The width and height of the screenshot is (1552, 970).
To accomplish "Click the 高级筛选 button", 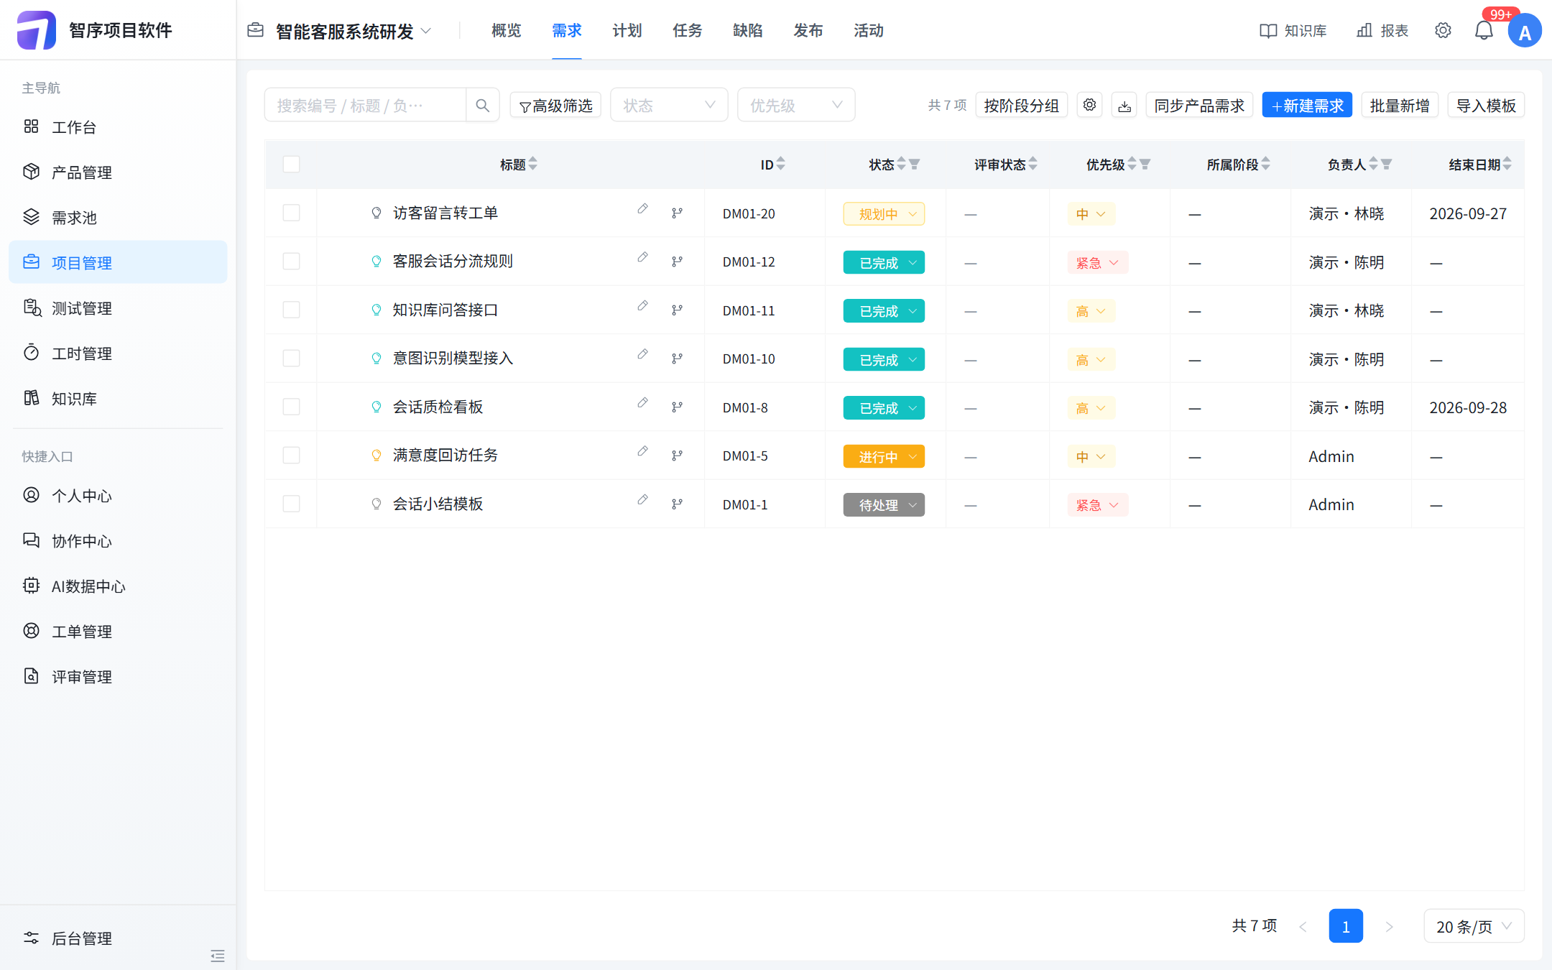I will pyautogui.click(x=555, y=105).
